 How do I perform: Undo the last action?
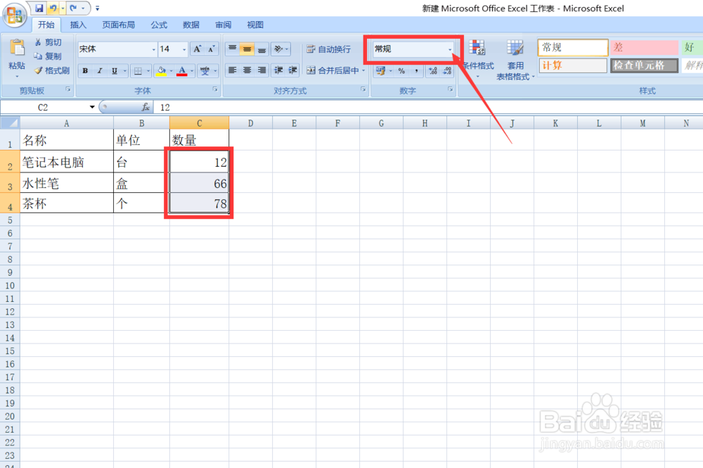pyautogui.click(x=53, y=8)
